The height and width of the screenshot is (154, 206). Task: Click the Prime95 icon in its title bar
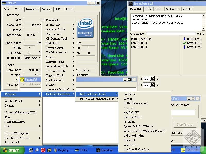pyautogui.click(x=22, y=80)
